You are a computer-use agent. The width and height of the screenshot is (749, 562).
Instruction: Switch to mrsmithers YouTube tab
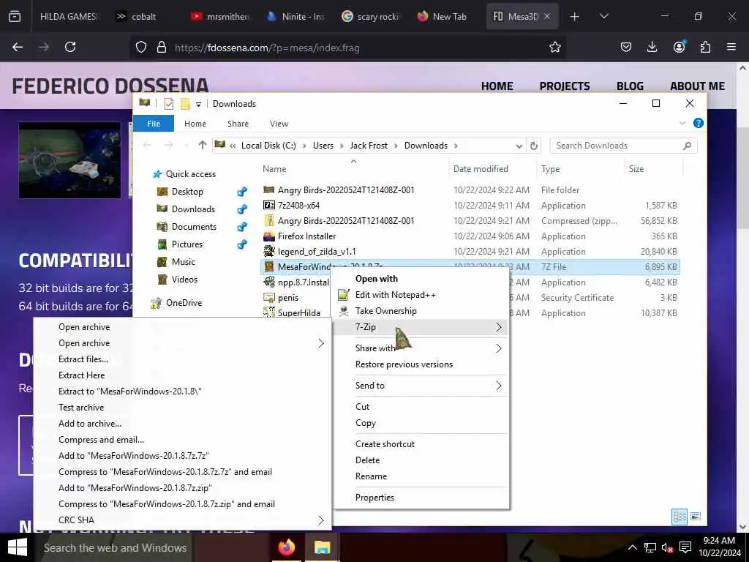click(219, 16)
